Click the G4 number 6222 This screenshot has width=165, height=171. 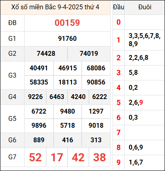[x=100, y=97]
